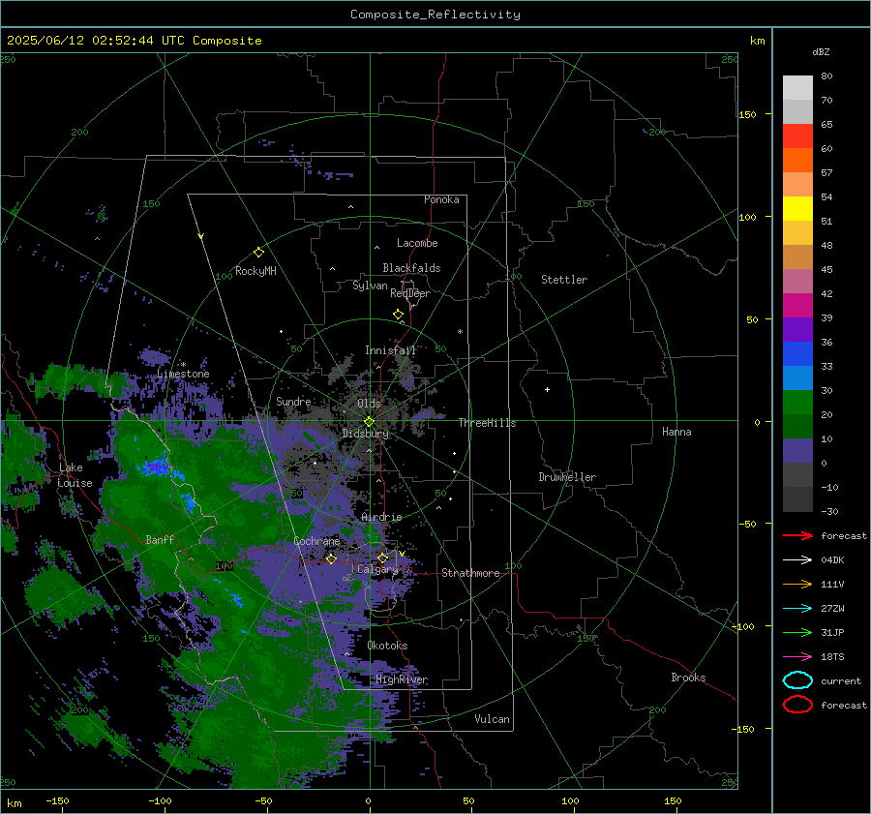Click the Olds label

tap(369, 403)
